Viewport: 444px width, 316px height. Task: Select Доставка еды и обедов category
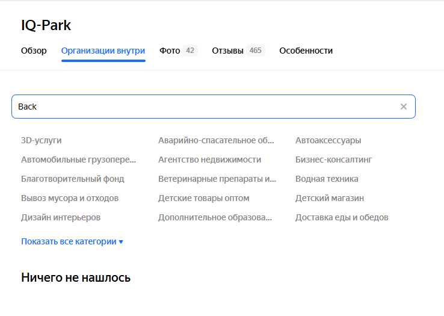pyautogui.click(x=342, y=217)
